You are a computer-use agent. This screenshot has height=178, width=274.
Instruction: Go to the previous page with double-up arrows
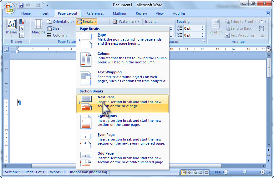point(269,150)
